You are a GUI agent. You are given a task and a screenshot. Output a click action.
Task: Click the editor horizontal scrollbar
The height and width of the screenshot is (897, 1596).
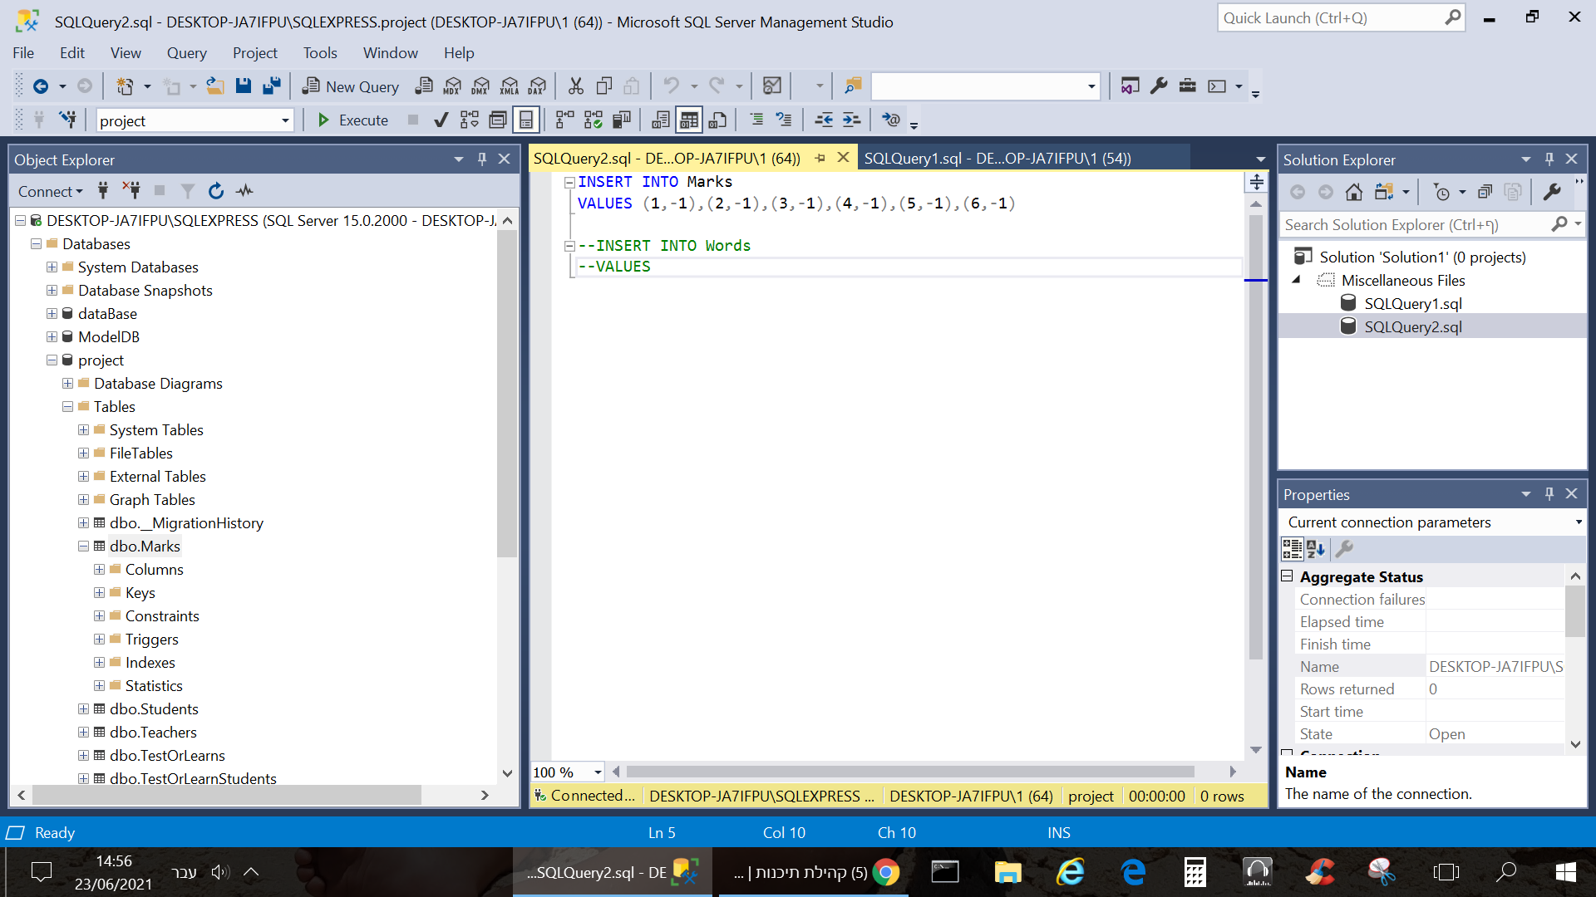pyautogui.click(x=909, y=772)
